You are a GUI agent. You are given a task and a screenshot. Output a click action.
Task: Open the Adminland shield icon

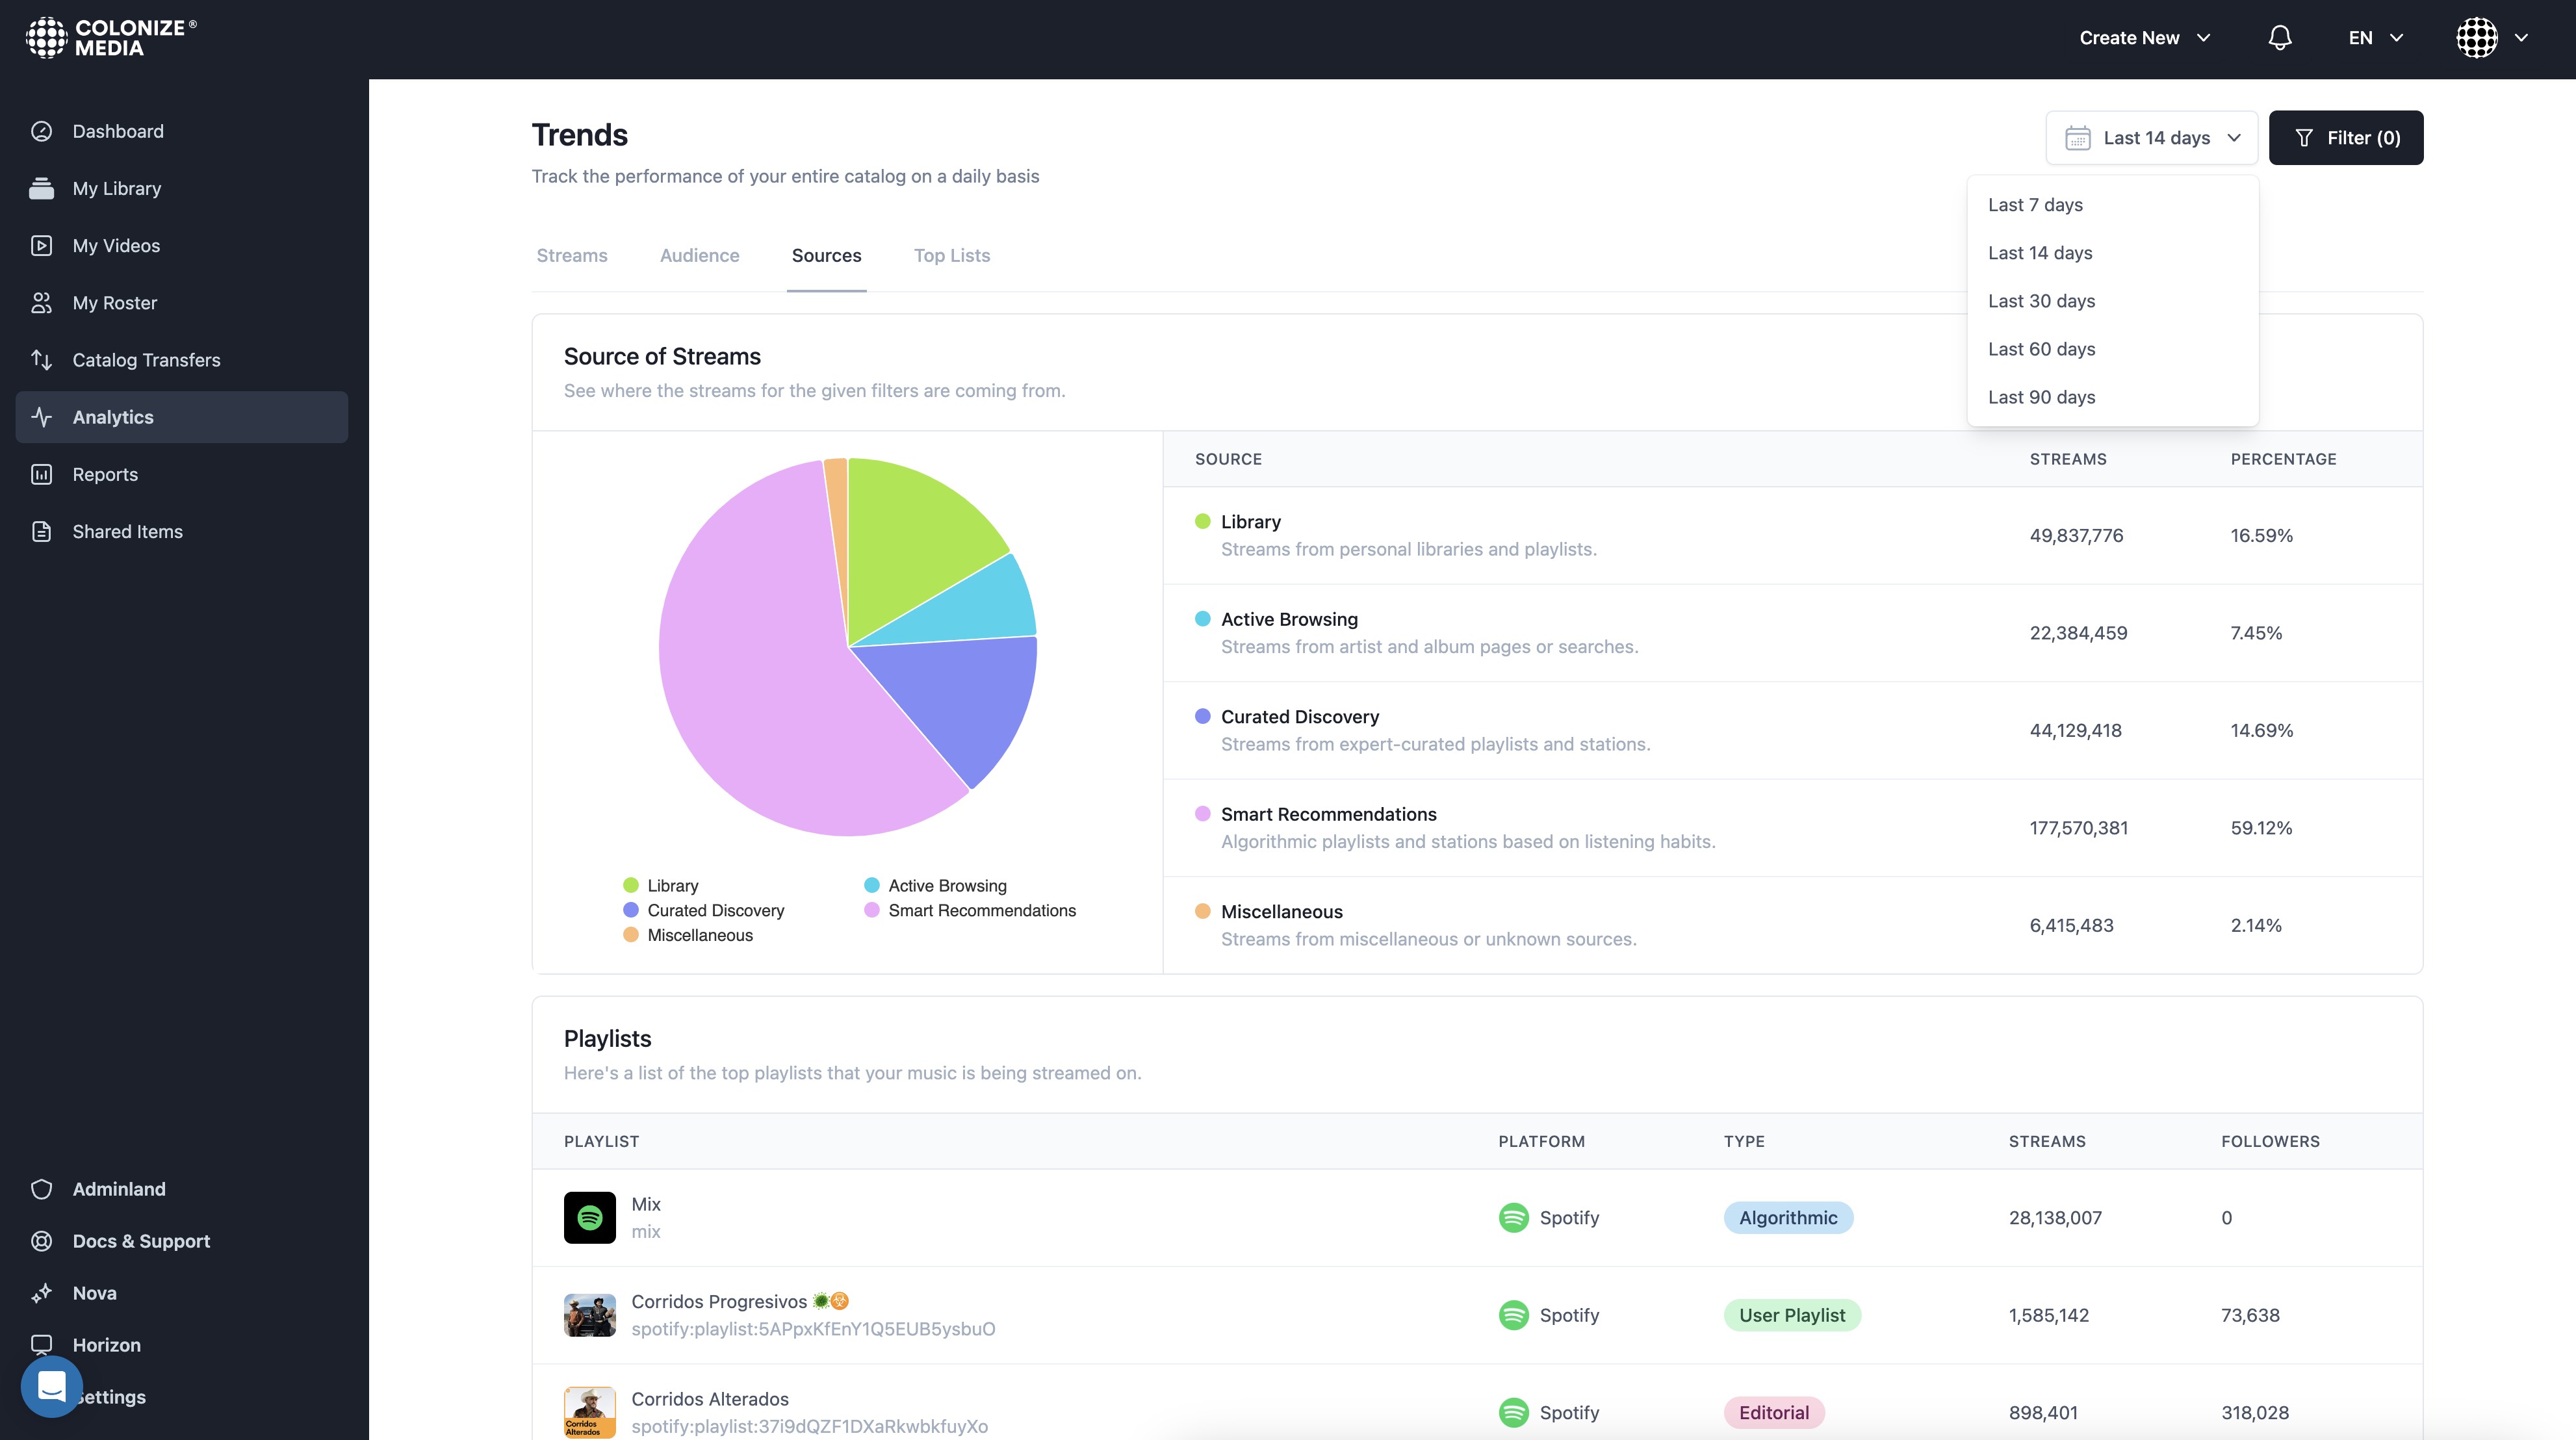[42, 1189]
